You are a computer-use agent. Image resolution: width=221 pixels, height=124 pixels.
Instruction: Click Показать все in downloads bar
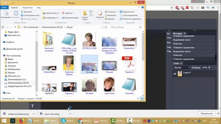tap(206, 113)
